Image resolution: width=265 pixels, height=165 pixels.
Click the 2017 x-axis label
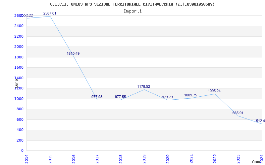(x=97, y=159)
